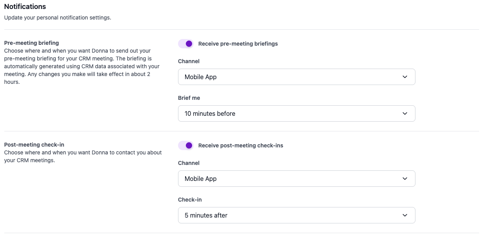
Task: Click the chevron arrow beside "10 minutes before"
Action: 405,113
